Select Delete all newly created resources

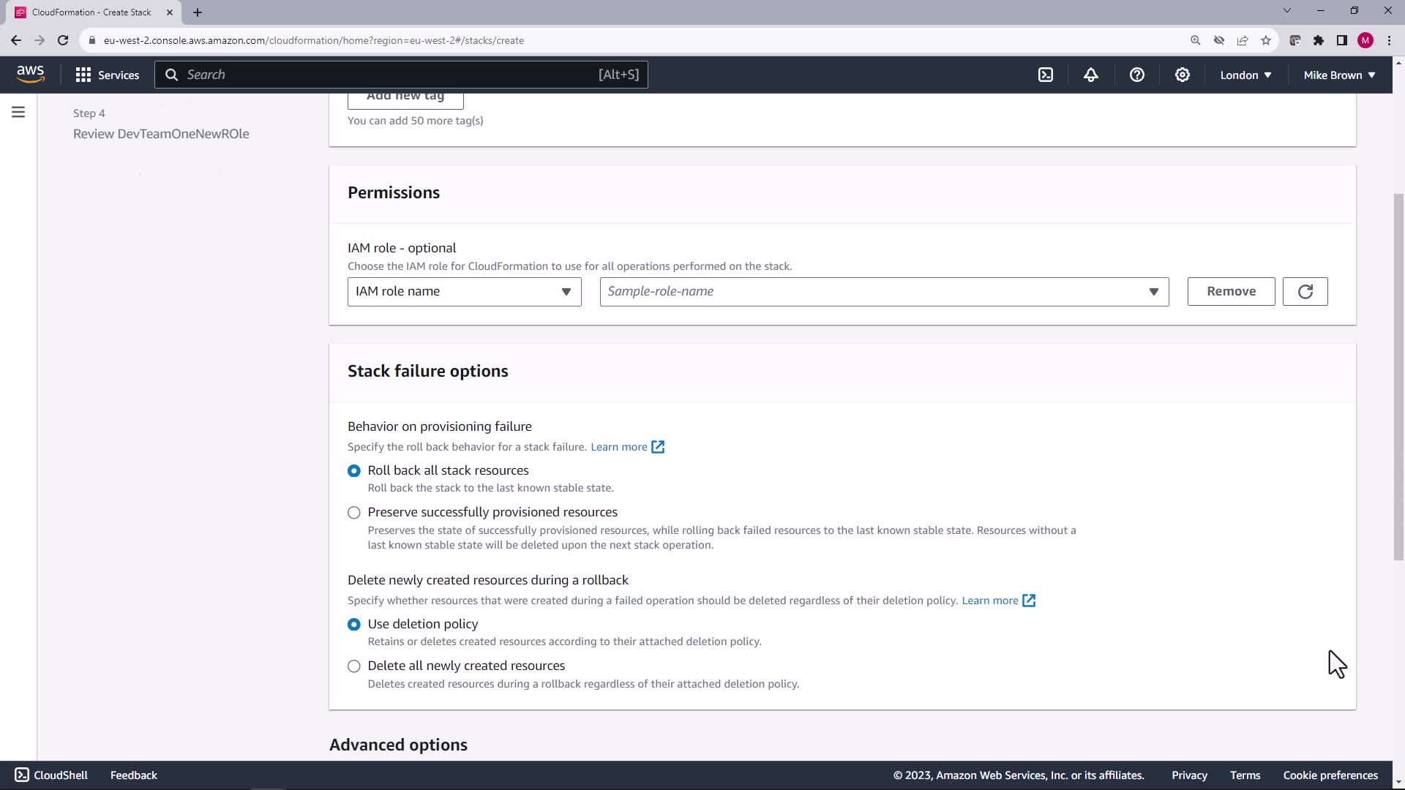click(354, 666)
